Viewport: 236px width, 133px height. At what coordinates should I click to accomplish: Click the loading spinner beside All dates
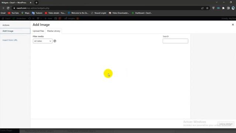click(55, 41)
